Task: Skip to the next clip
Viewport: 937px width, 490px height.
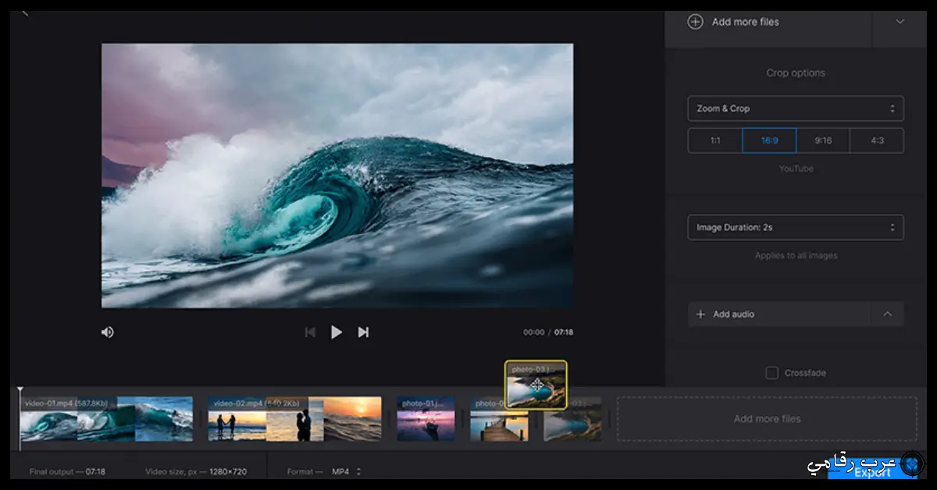Action: [x=363, y=332]
